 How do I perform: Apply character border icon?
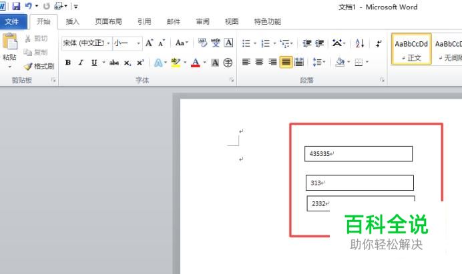click(228, 43)
